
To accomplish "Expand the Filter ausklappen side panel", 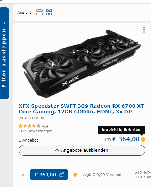I will click(4, 53).
